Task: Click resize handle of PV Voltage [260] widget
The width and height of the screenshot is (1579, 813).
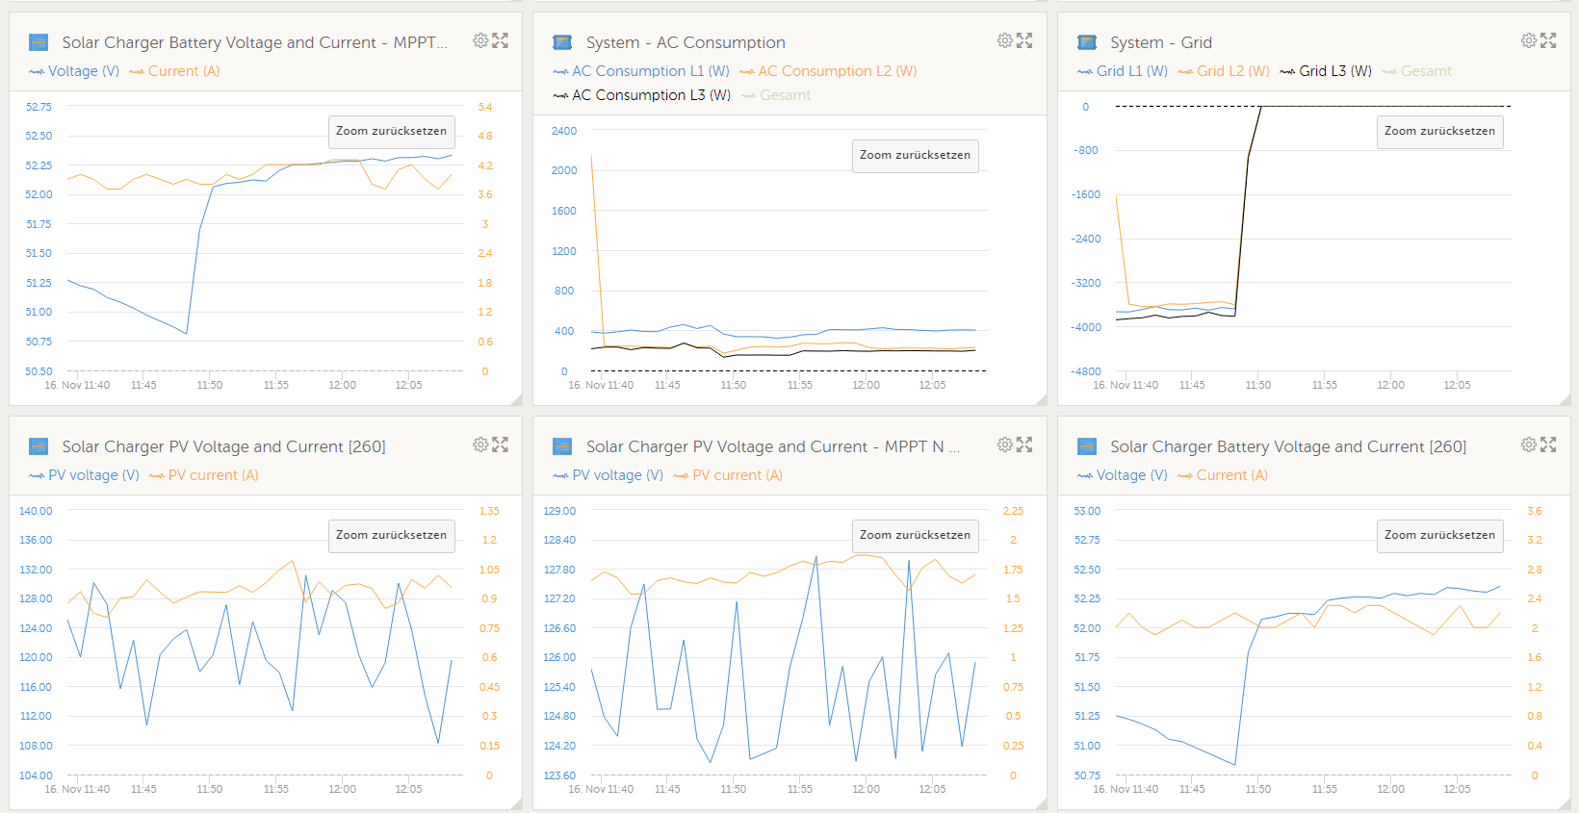Action: coord(517,803)
